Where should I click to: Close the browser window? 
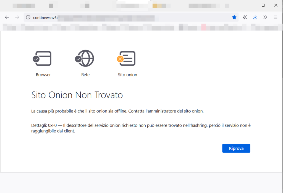click(276, 5)
